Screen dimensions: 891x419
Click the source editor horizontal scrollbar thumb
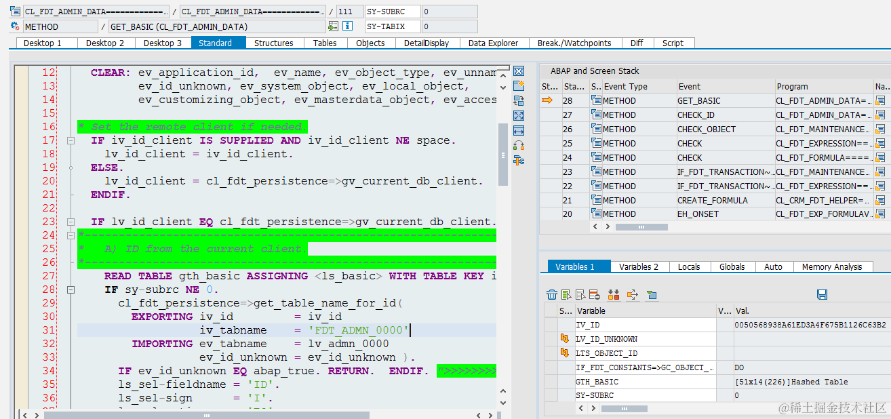(x=206, y=414)
